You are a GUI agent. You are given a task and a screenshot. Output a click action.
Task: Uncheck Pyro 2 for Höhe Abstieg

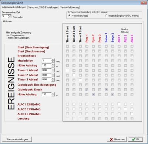coord(93,95)
